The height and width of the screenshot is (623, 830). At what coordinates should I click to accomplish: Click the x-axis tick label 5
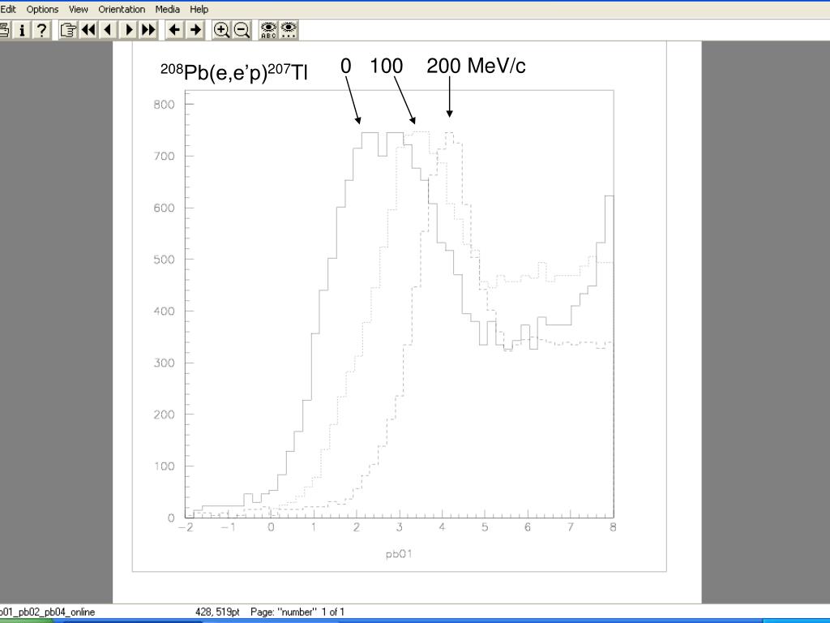(x=485, y=527)
